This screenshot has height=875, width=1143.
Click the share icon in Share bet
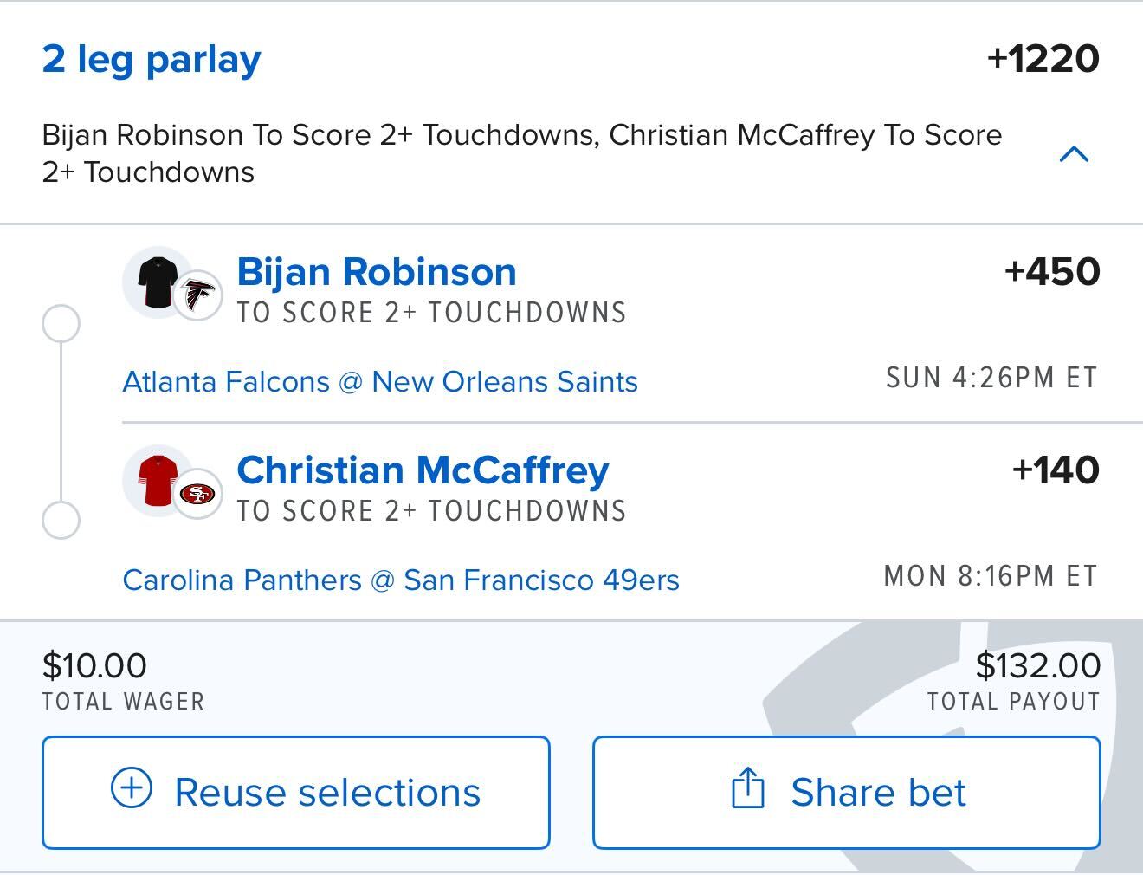click(x=747, y=788)
